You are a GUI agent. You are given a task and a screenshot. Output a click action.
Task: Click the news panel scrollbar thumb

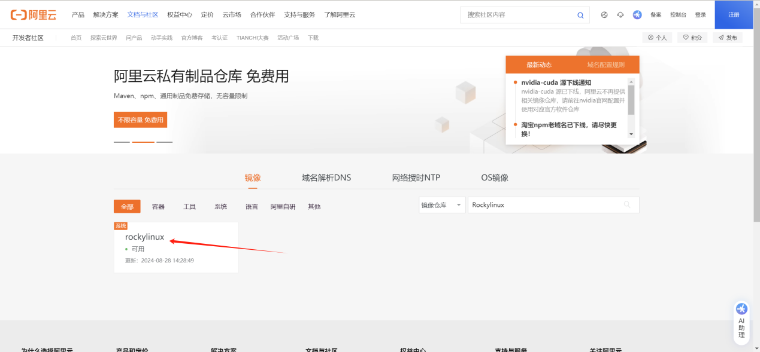point(631,99)
